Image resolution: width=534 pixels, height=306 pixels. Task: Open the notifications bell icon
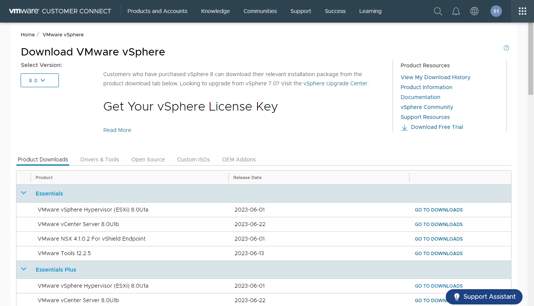456,11
